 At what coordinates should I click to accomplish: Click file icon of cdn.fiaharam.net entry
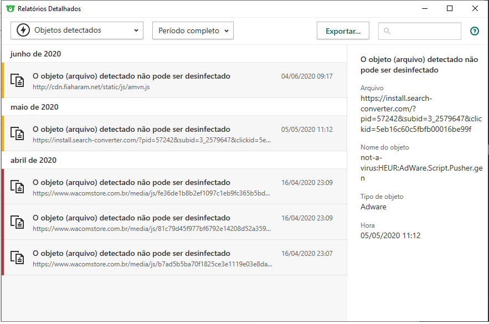tap(18, 80)
